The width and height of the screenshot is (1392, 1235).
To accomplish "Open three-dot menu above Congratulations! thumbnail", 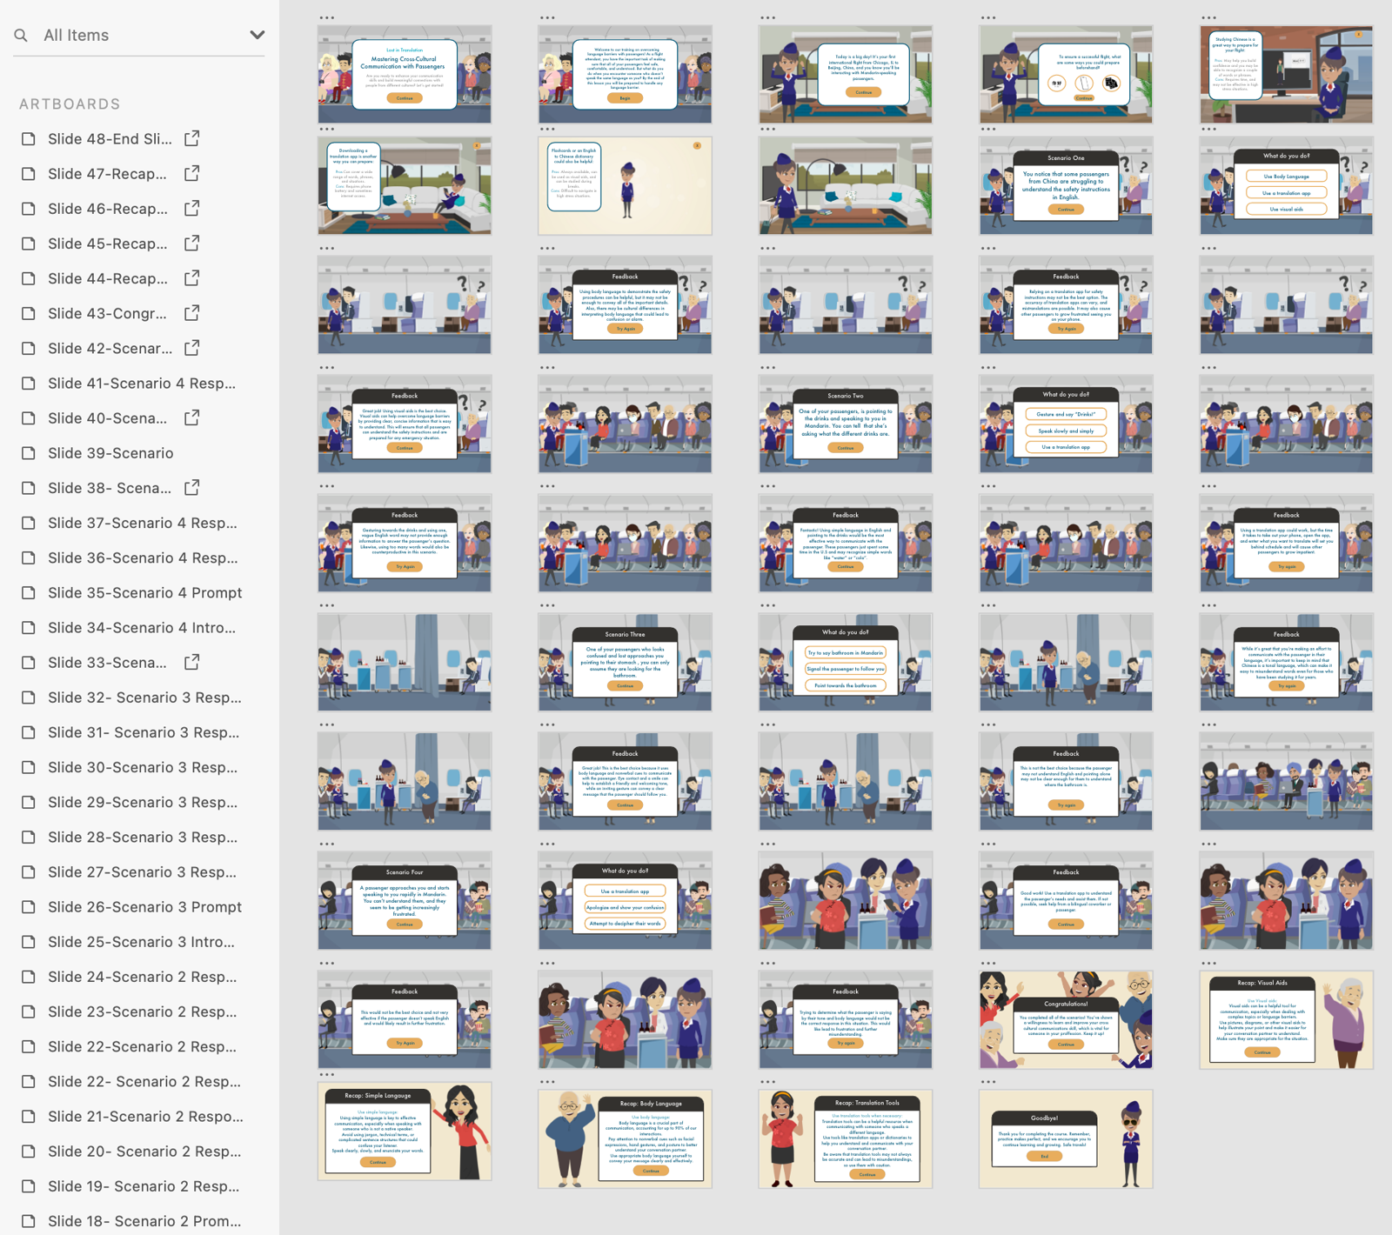I will [x=987, y=963].
